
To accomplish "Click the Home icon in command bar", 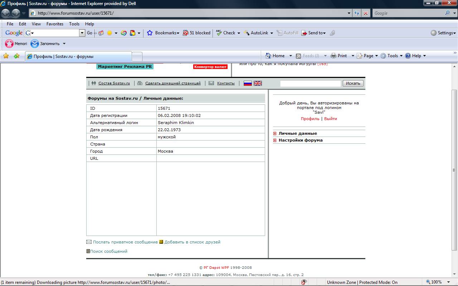I will click(268, 56).
